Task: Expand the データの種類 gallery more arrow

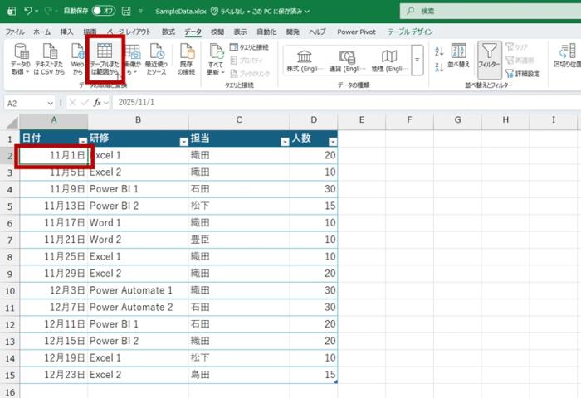Action: pos(417,60)
